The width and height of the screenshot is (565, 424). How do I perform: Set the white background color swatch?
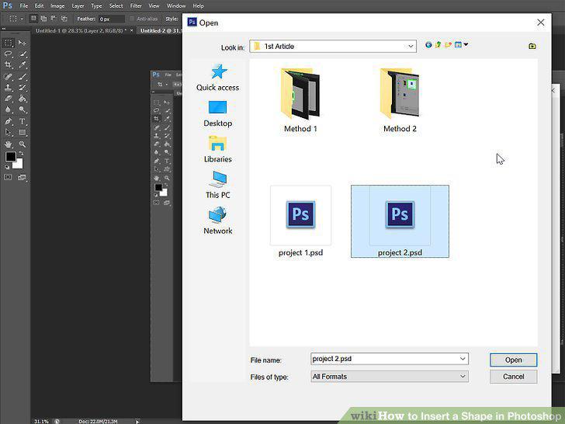[x=18, y=164]
